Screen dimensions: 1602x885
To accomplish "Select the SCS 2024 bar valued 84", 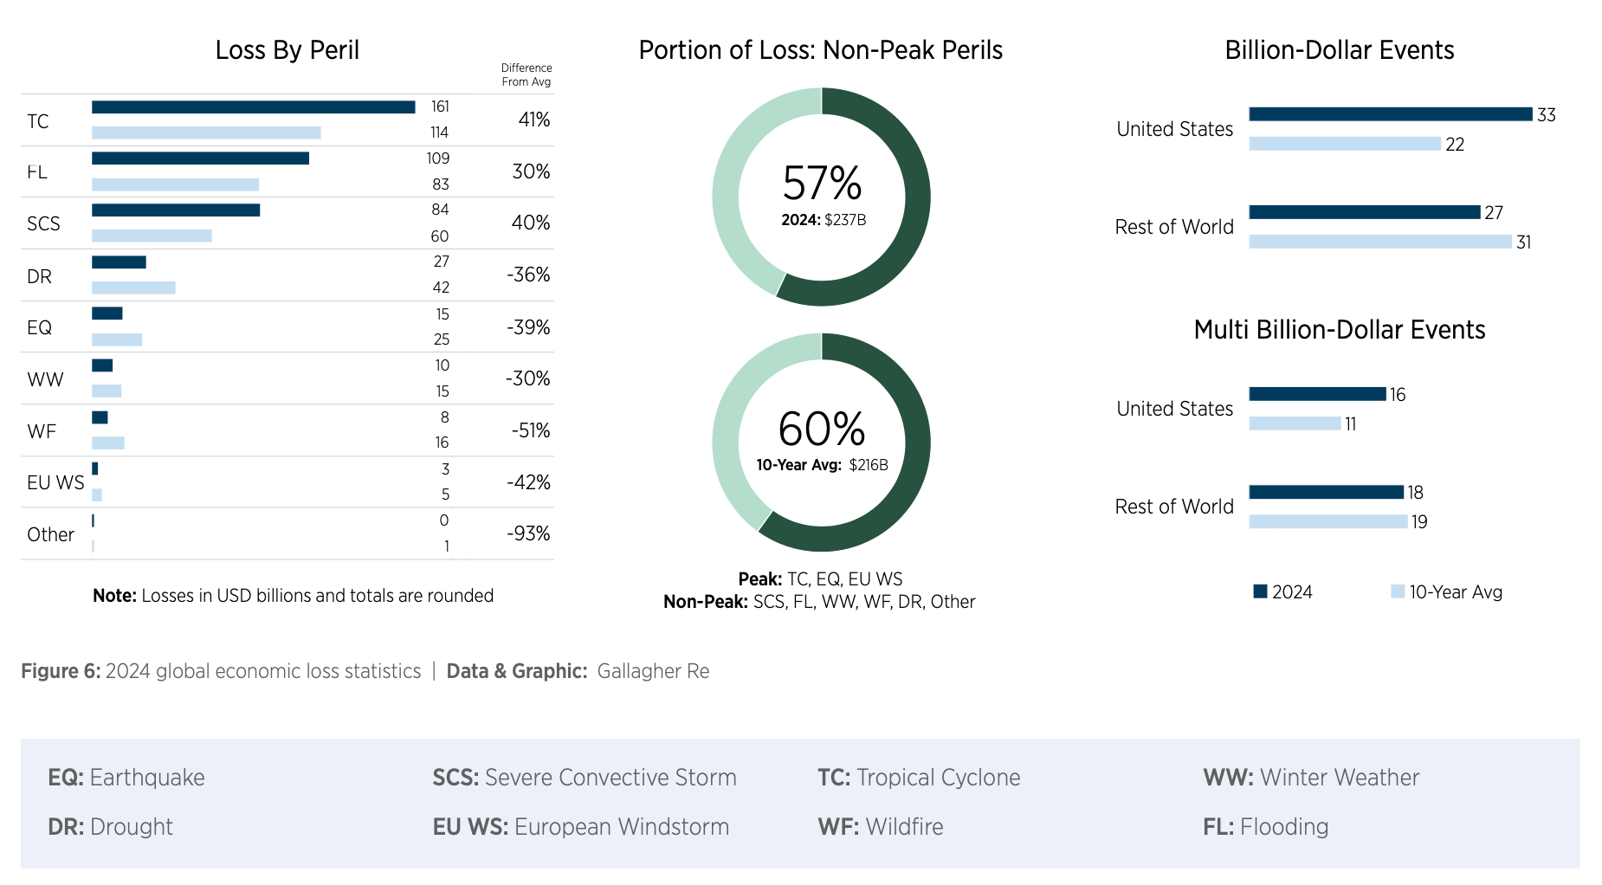I will tap(176, 210).
